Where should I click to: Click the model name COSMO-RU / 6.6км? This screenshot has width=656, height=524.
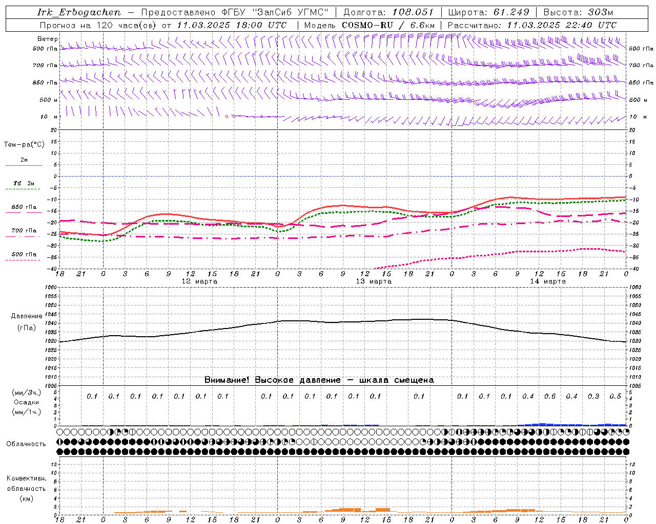[388, 25]
